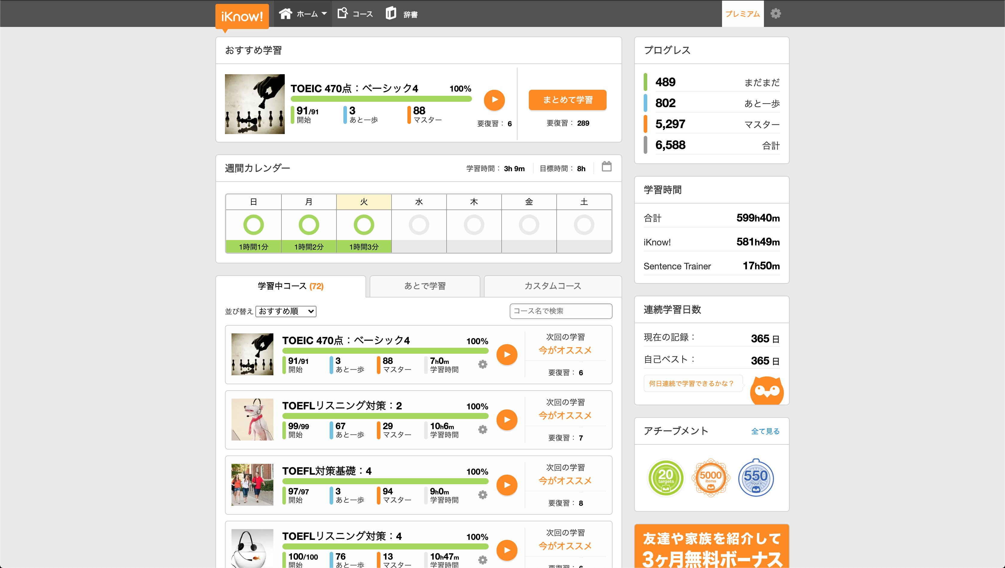Viewport: 1005px width, 568px height.
Task: Open settings gear for TOEFL対策基礎:4
Action: [x=482, y=495]
